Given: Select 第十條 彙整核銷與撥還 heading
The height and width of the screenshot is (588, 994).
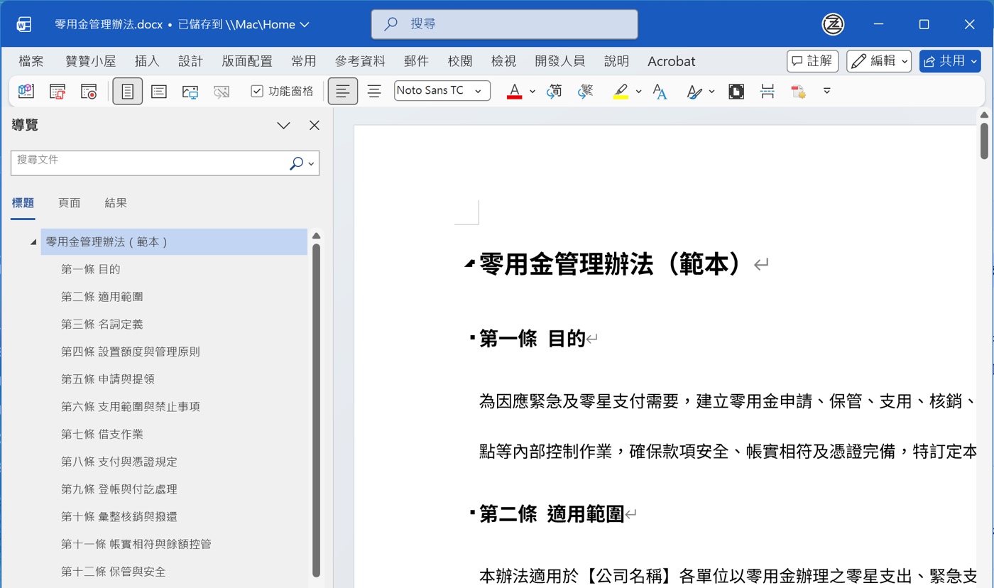Looking at the screenshot, I should [119, 517].
